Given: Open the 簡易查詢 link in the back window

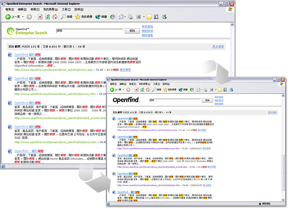Looking at the screenshot, I should tap(148, 26).
